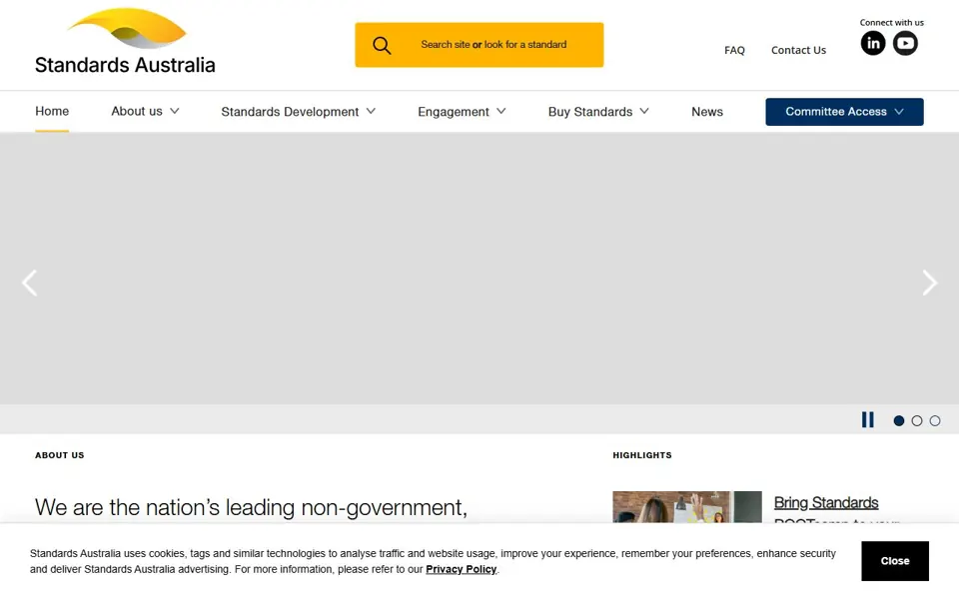Go to previous carousel slide arrow
The width and height of the screenshot is (959, 599).
click(29, 283)
